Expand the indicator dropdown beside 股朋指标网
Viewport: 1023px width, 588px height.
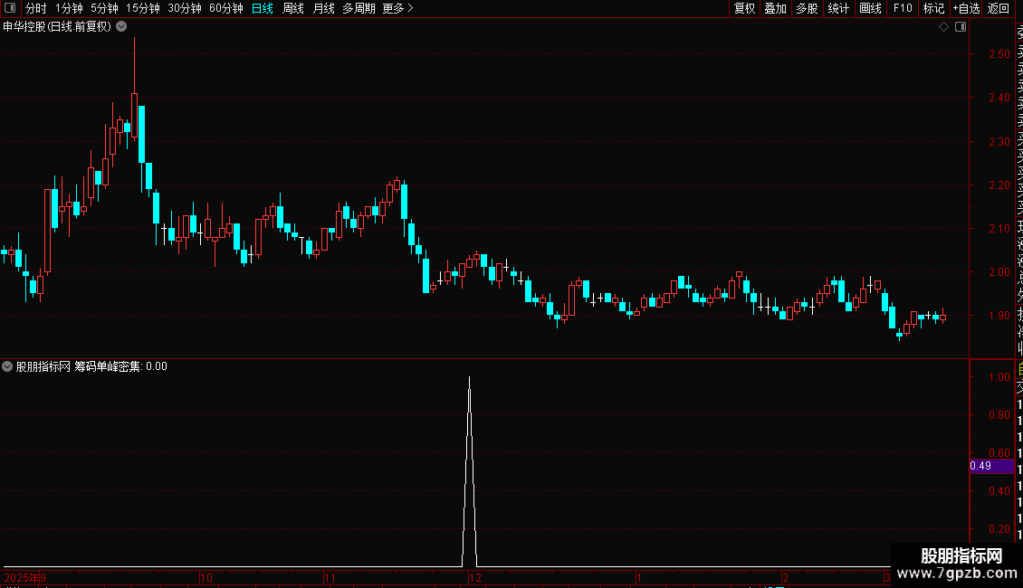click(x=7, y=366)
